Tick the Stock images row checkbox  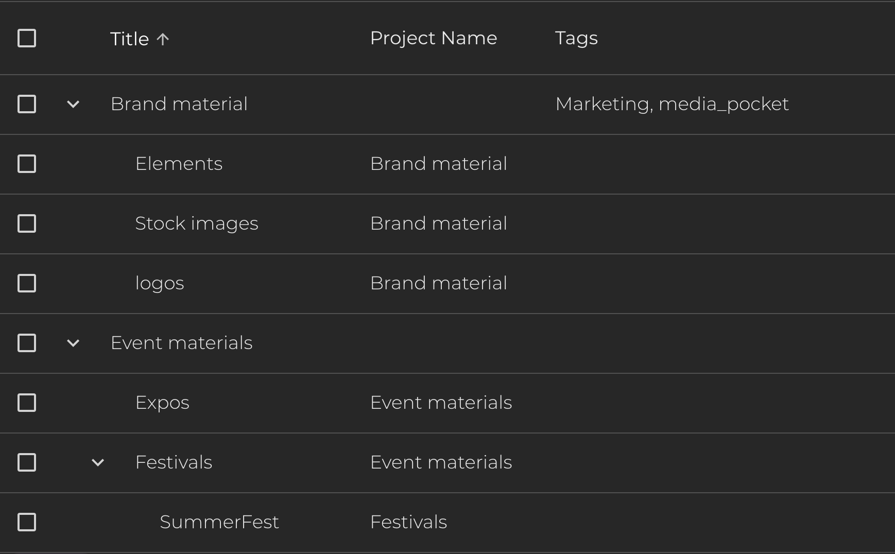tap(27, 223)
